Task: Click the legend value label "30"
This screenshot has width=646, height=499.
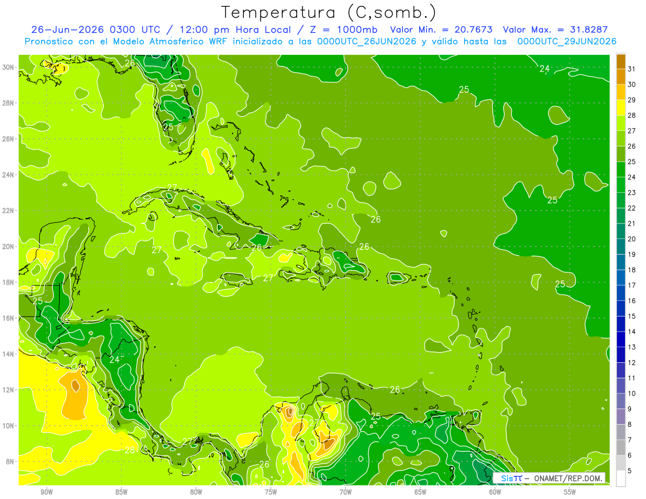Action: (631, 85)
